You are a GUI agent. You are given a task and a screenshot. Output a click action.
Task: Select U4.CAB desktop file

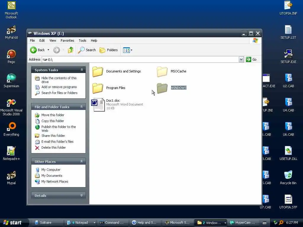click(x=288, y=105)
